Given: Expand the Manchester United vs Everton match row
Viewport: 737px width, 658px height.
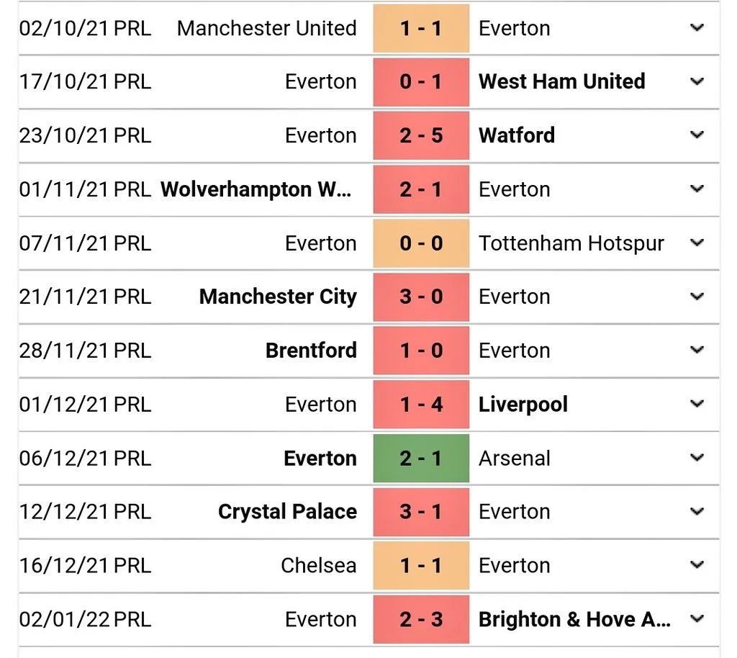Looking at the screenshot, I should [x=697, y=28].
